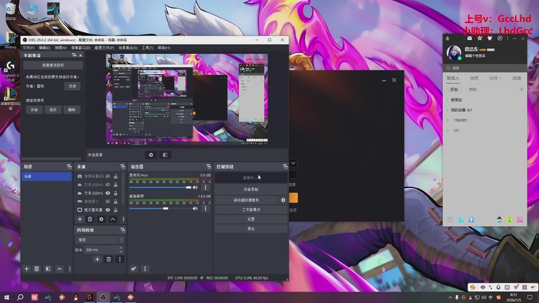Float the Scenes dock panel icon

[x=69, y=166]
